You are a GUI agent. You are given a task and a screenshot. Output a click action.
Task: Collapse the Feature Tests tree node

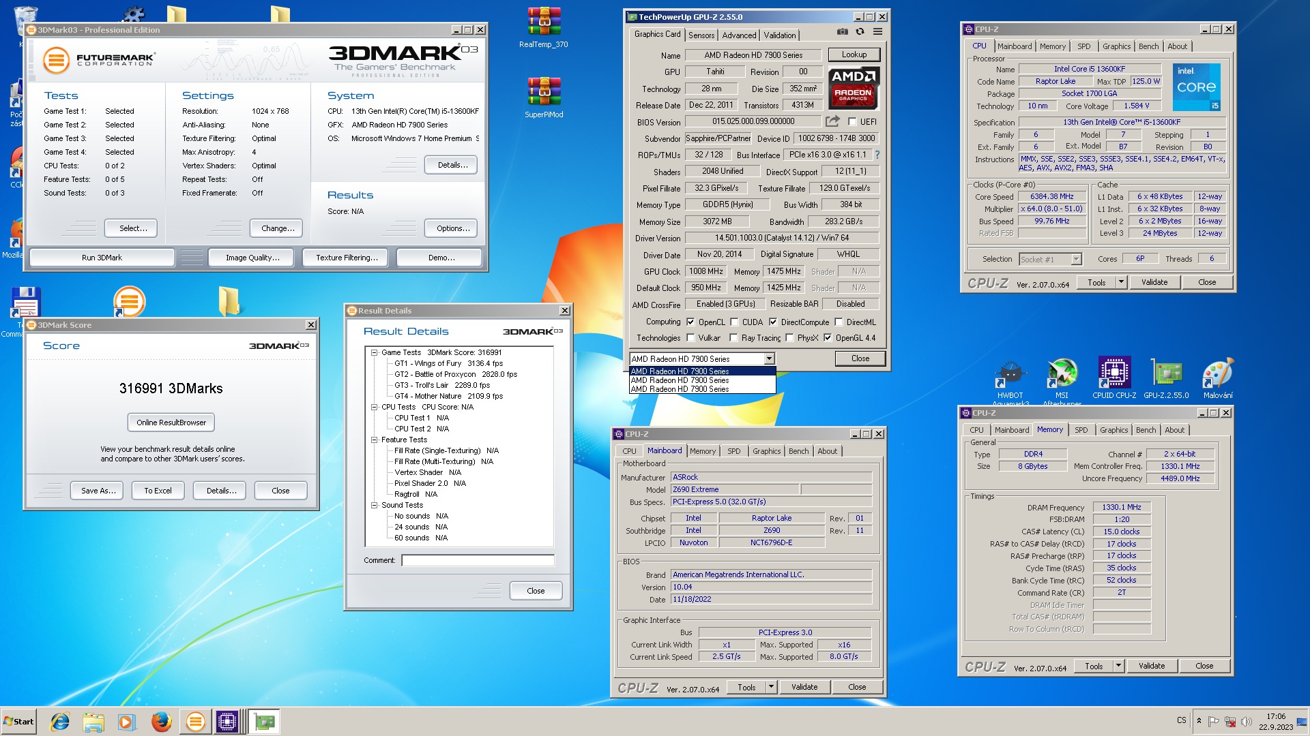pyautogui.click(x=374, y=440)
